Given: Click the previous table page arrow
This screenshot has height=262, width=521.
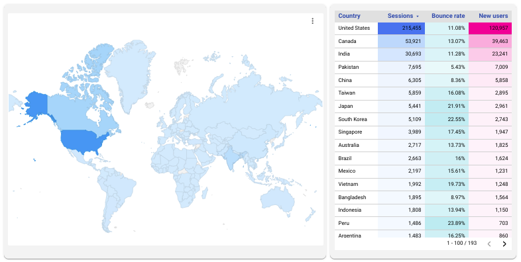Looking at the screenshot, I should [x=489, y=243].
